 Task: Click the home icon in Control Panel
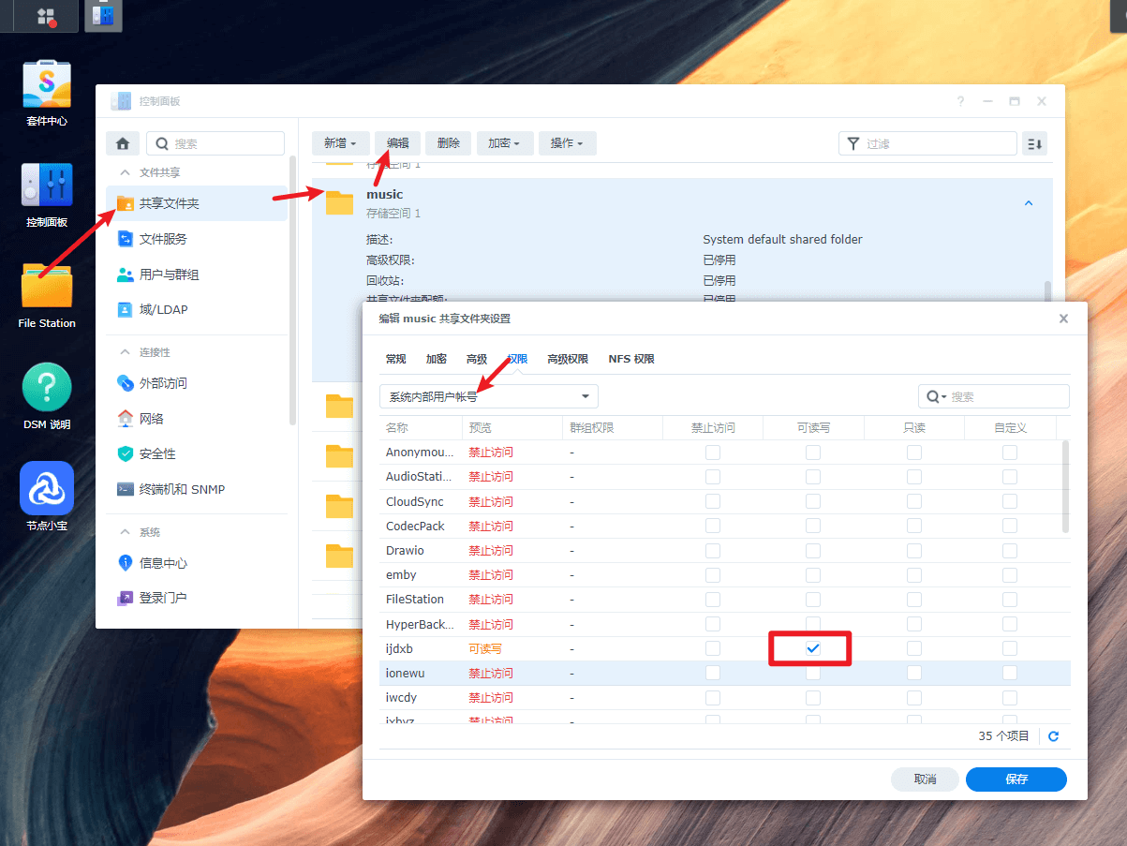tap(123, 143)
